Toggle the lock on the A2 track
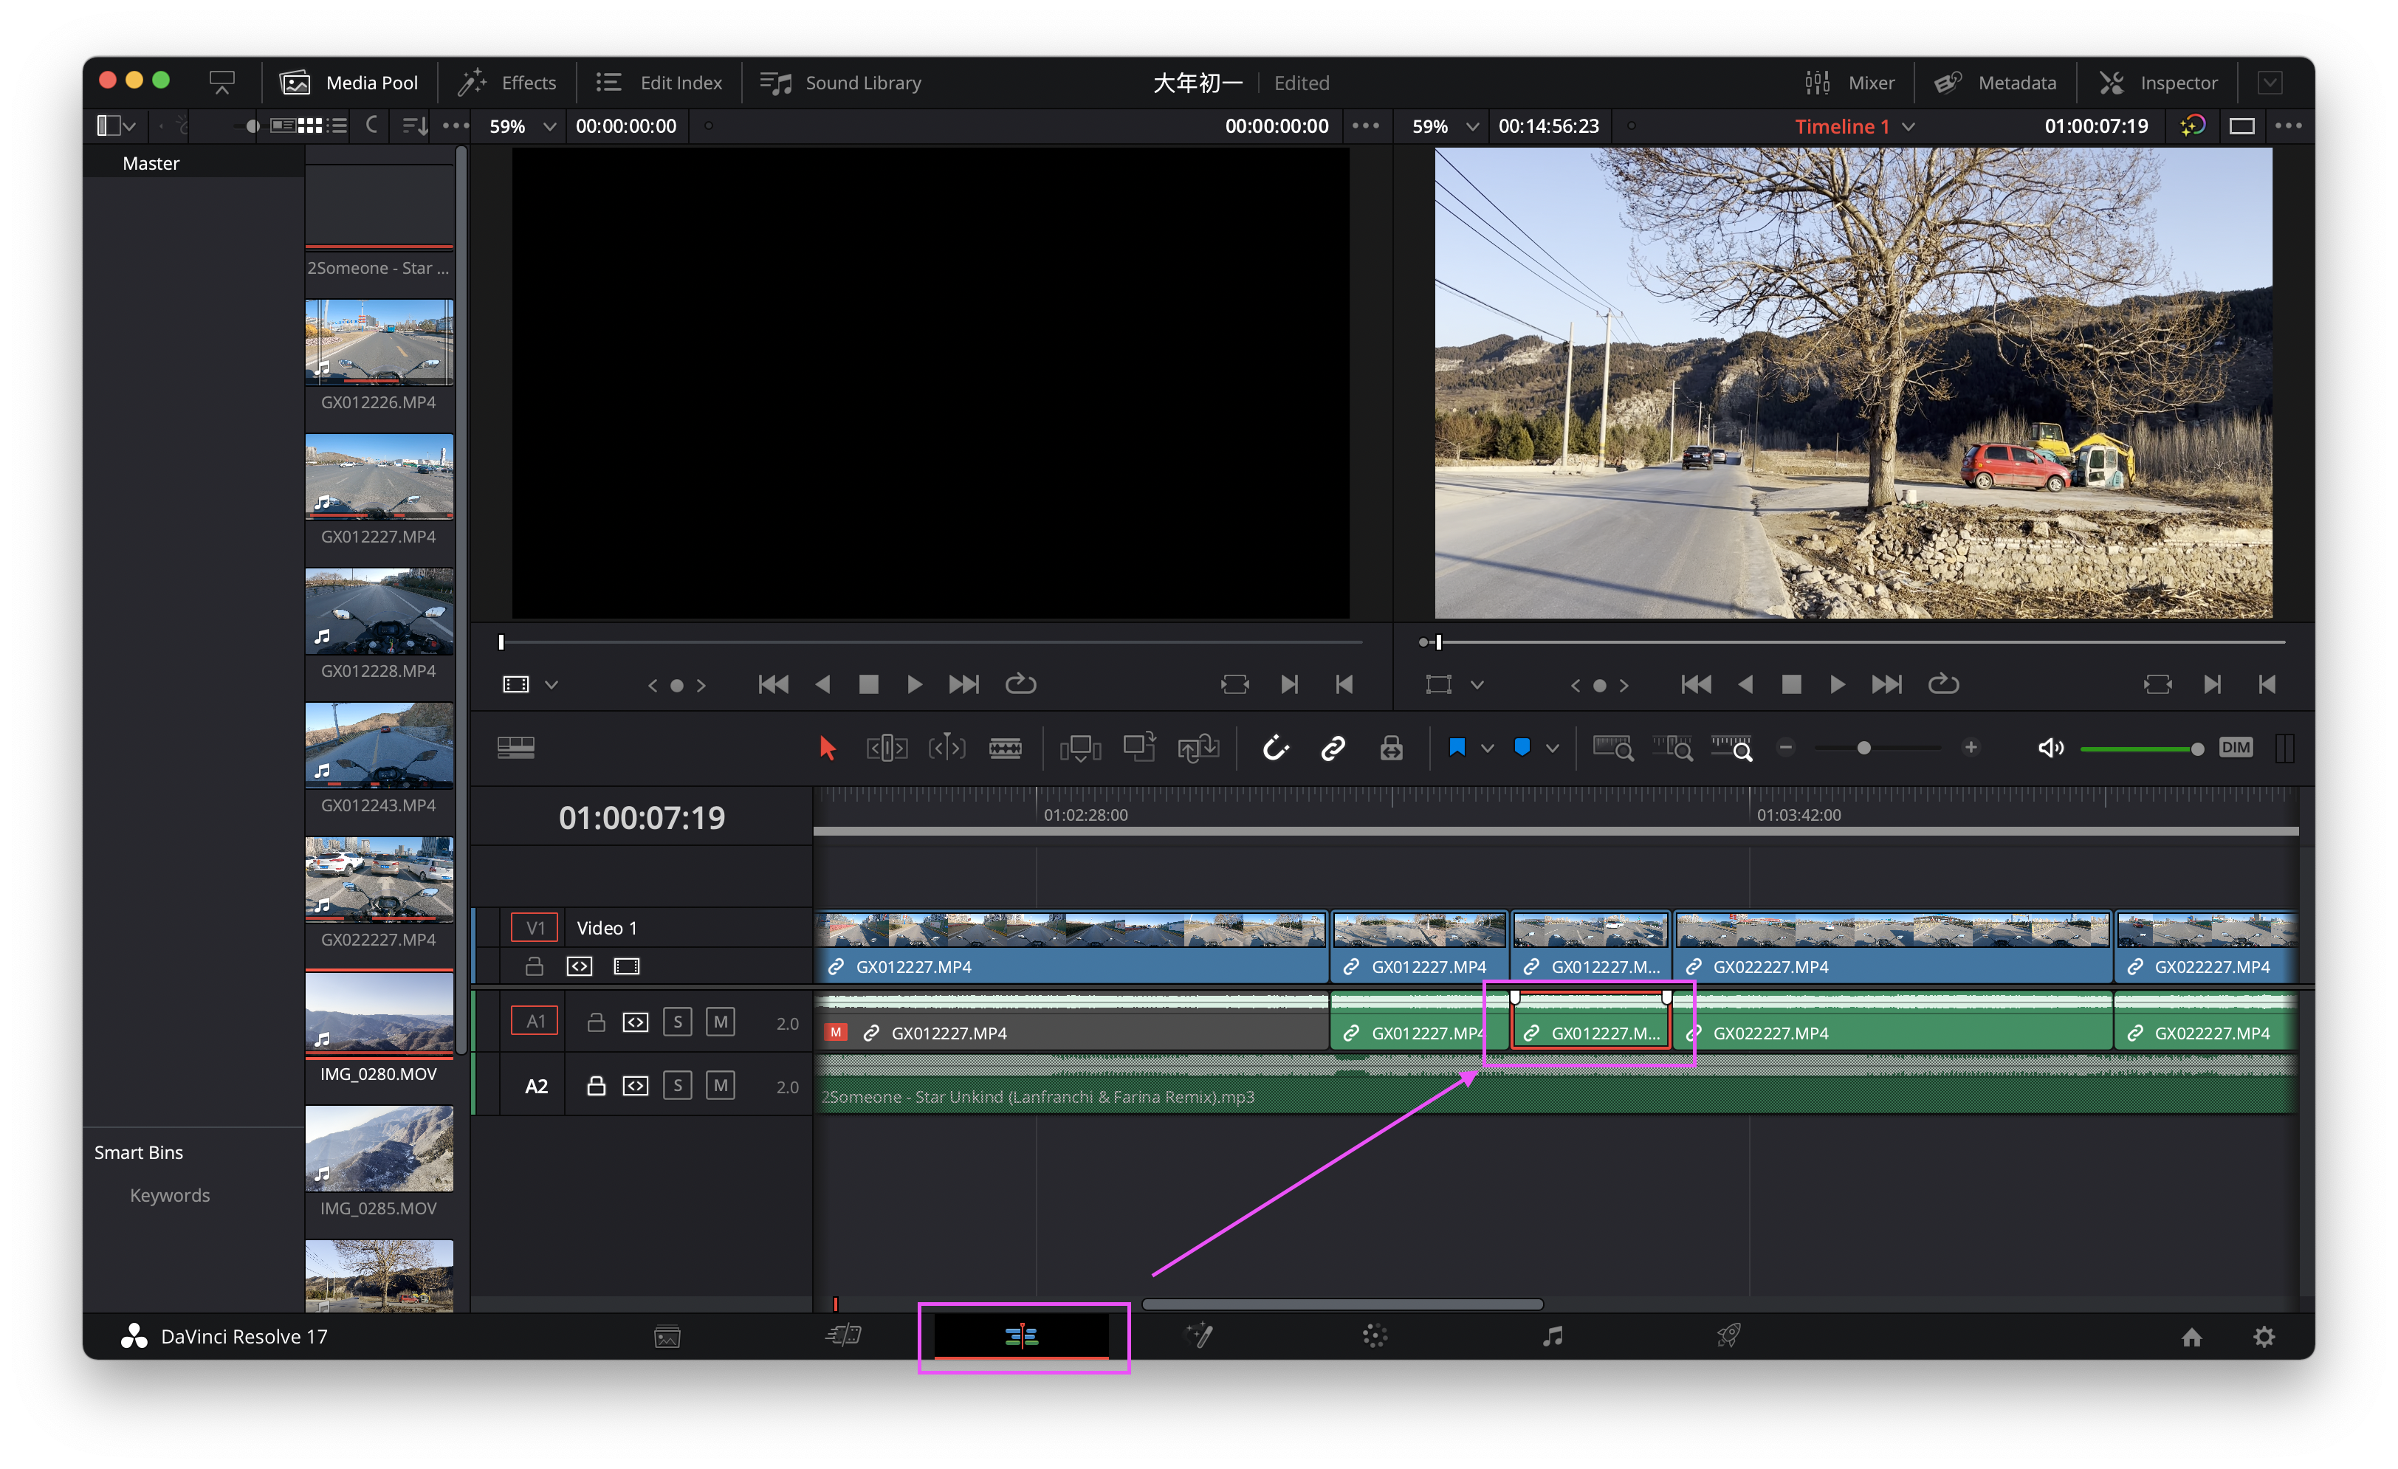 (596, 1084)
